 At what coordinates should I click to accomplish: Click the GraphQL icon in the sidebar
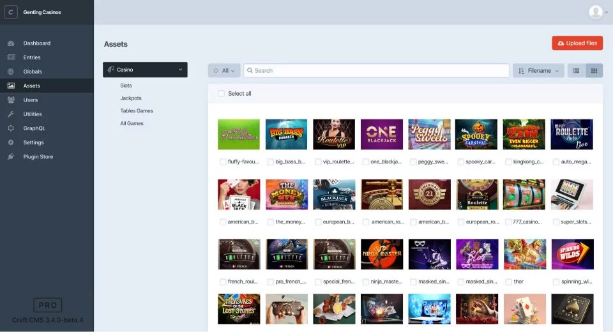point(11,128)
